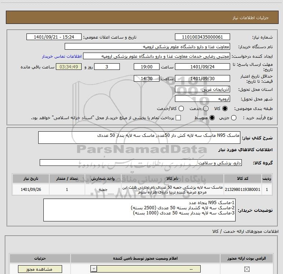This screenshot has width=283, height=274.
Task: Enable the اسناد خزانه اسلامی payment checkbox
Action: pos(178,118)
